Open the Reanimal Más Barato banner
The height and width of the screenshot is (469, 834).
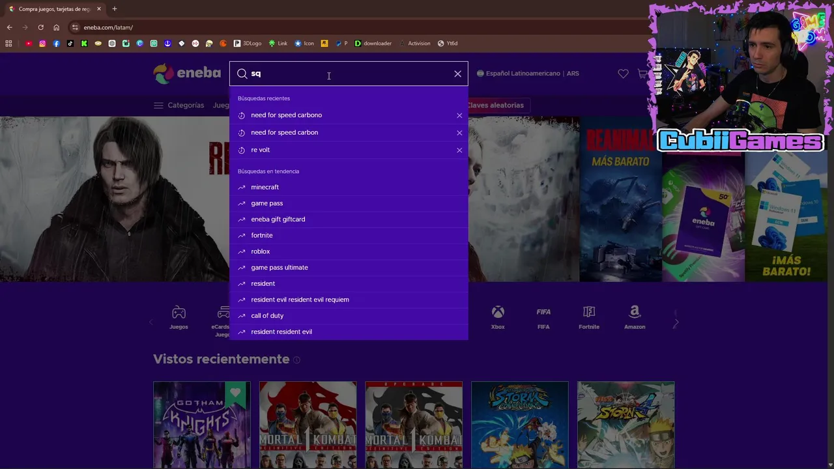pyautogui.click(x=620, y=199)
